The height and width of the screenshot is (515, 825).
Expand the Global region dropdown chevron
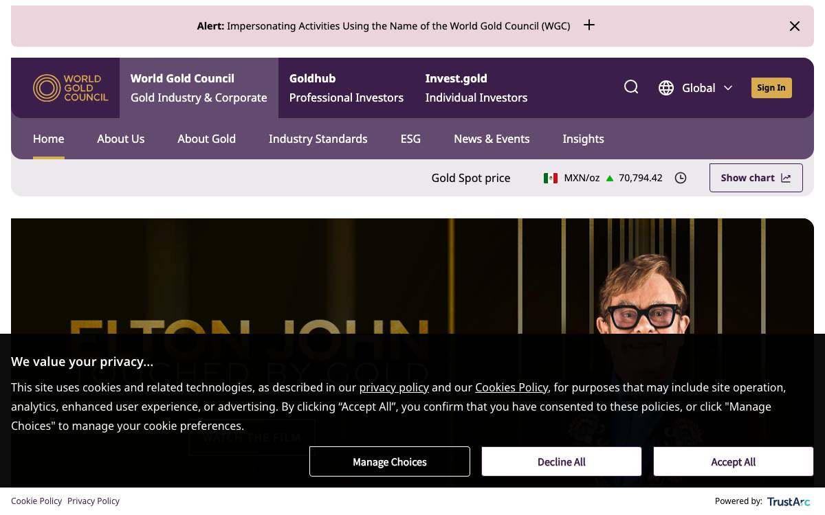728,88
